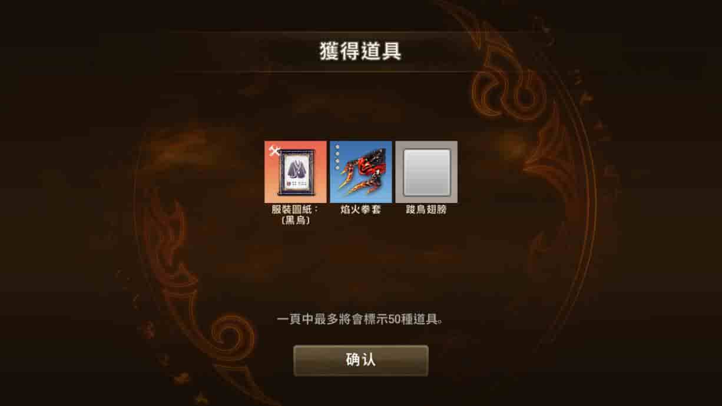This screenshot has height=406, width=722.
Task: Tap the 踆烏翅膀 item name label
Action: [x=426, y=209]
